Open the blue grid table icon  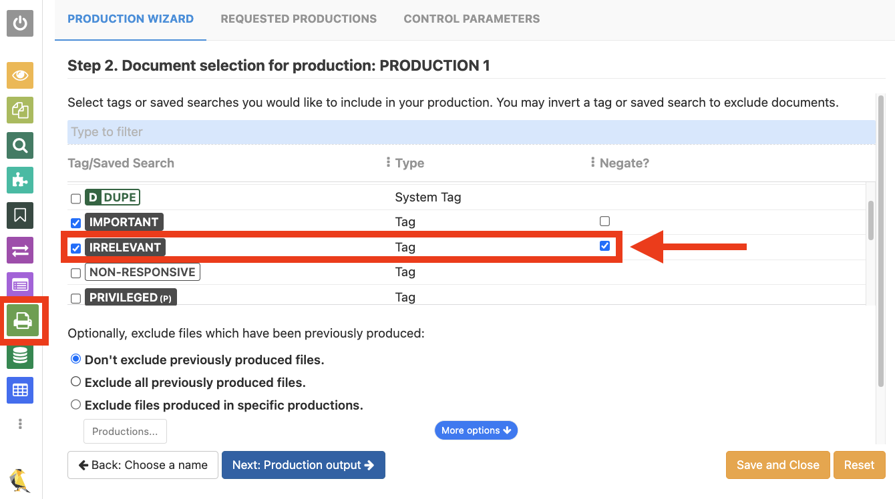tap(20, 390)
